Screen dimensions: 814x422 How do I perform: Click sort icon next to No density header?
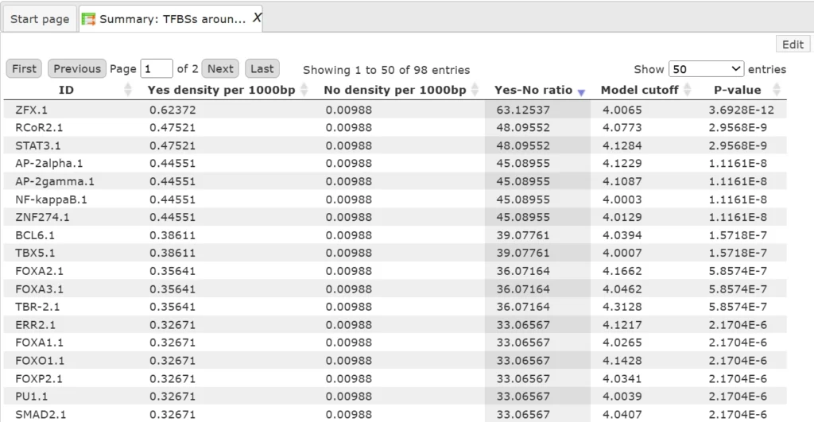(475, 91)
